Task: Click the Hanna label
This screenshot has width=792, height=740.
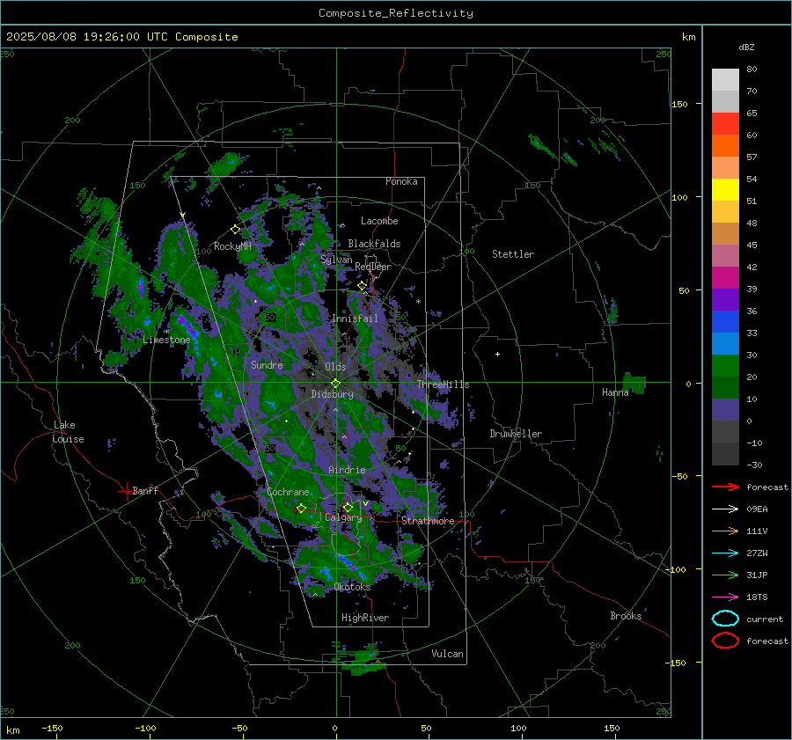Action: 615,392
